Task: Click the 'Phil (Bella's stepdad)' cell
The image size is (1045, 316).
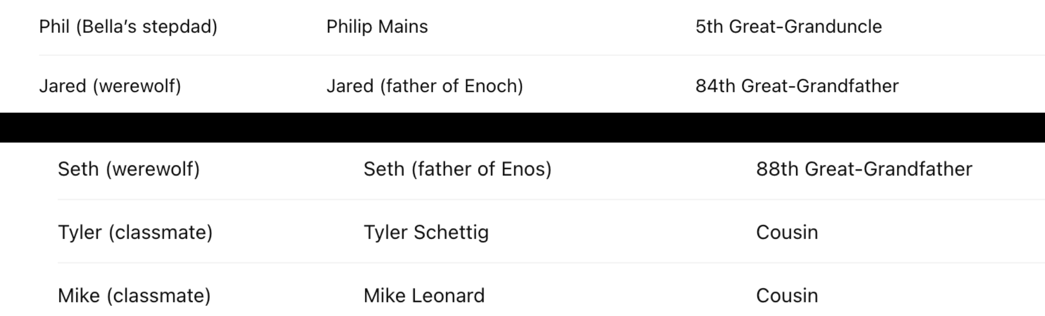Action: [128, 26]
